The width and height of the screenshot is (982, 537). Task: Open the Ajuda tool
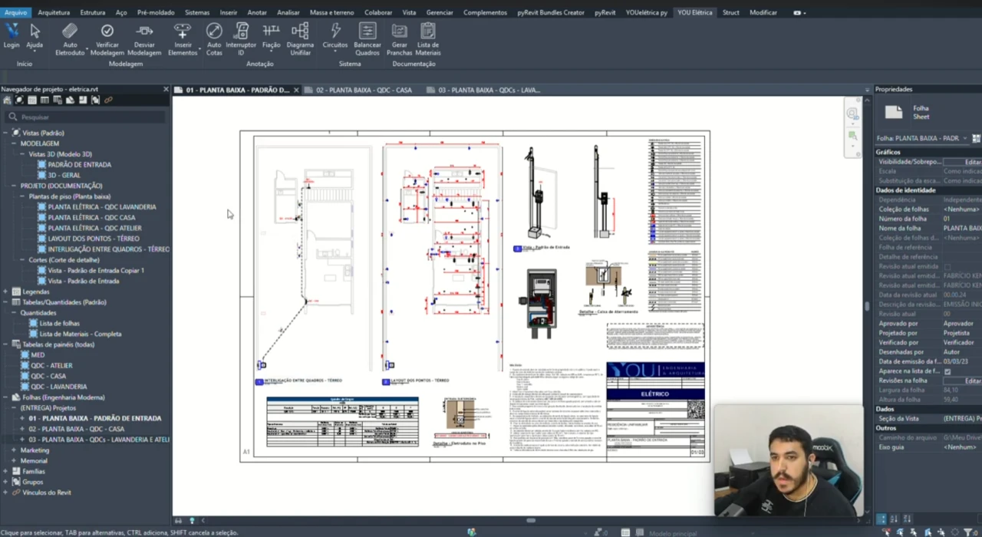click(35, 36)
